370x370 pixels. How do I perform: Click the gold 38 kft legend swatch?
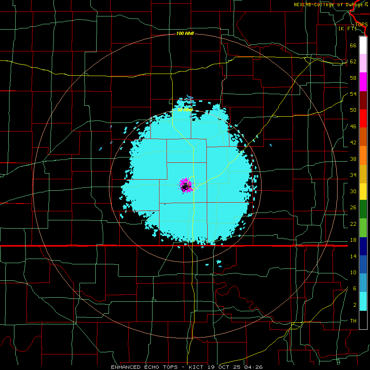[363, 174]
